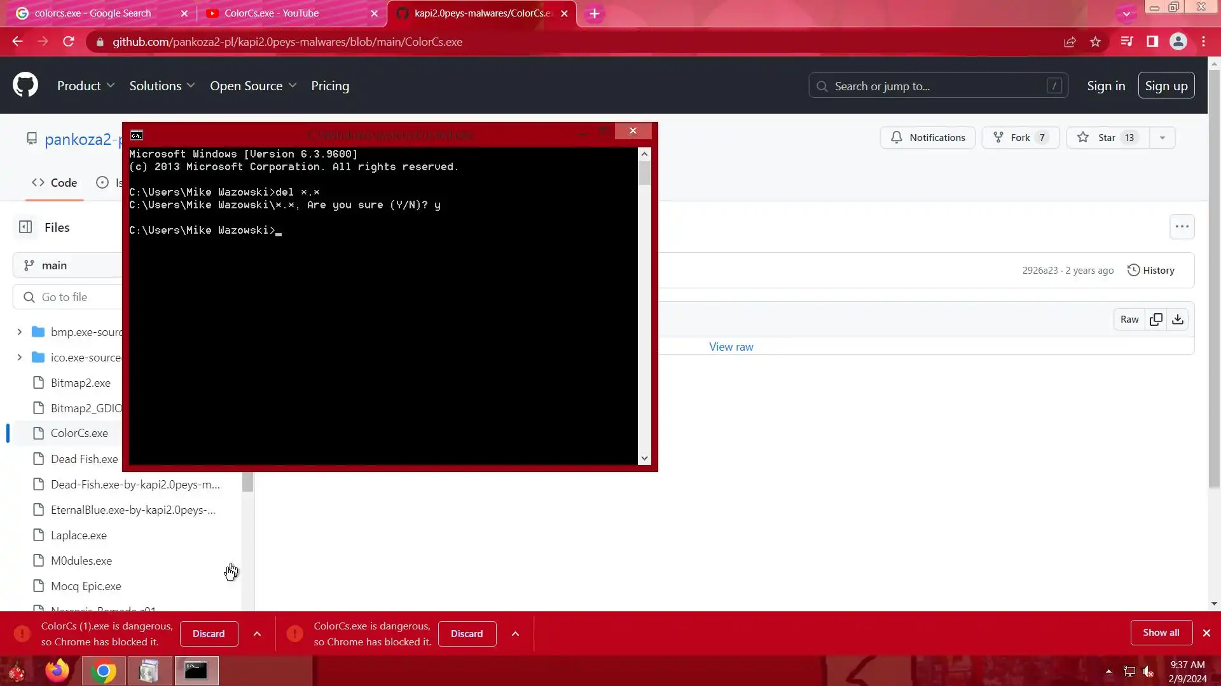Switch to ColorCs.exe YouTube tab
The height and width of the screenshot is (686, 1221).
click(x=291, y=13)
